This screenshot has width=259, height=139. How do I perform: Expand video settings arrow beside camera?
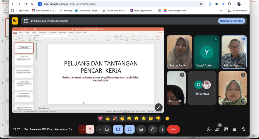pos(100,129)
